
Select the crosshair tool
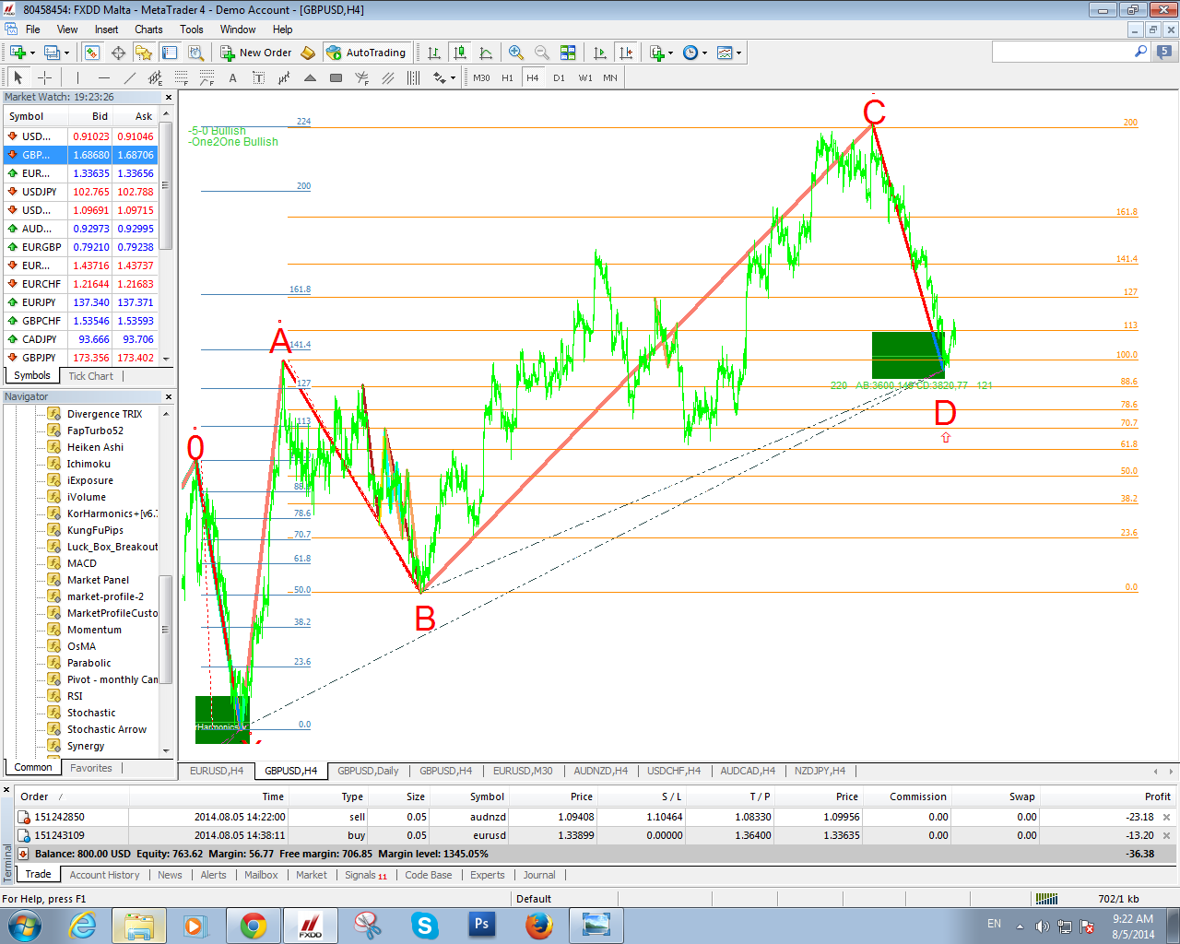(x=44, y=77)
